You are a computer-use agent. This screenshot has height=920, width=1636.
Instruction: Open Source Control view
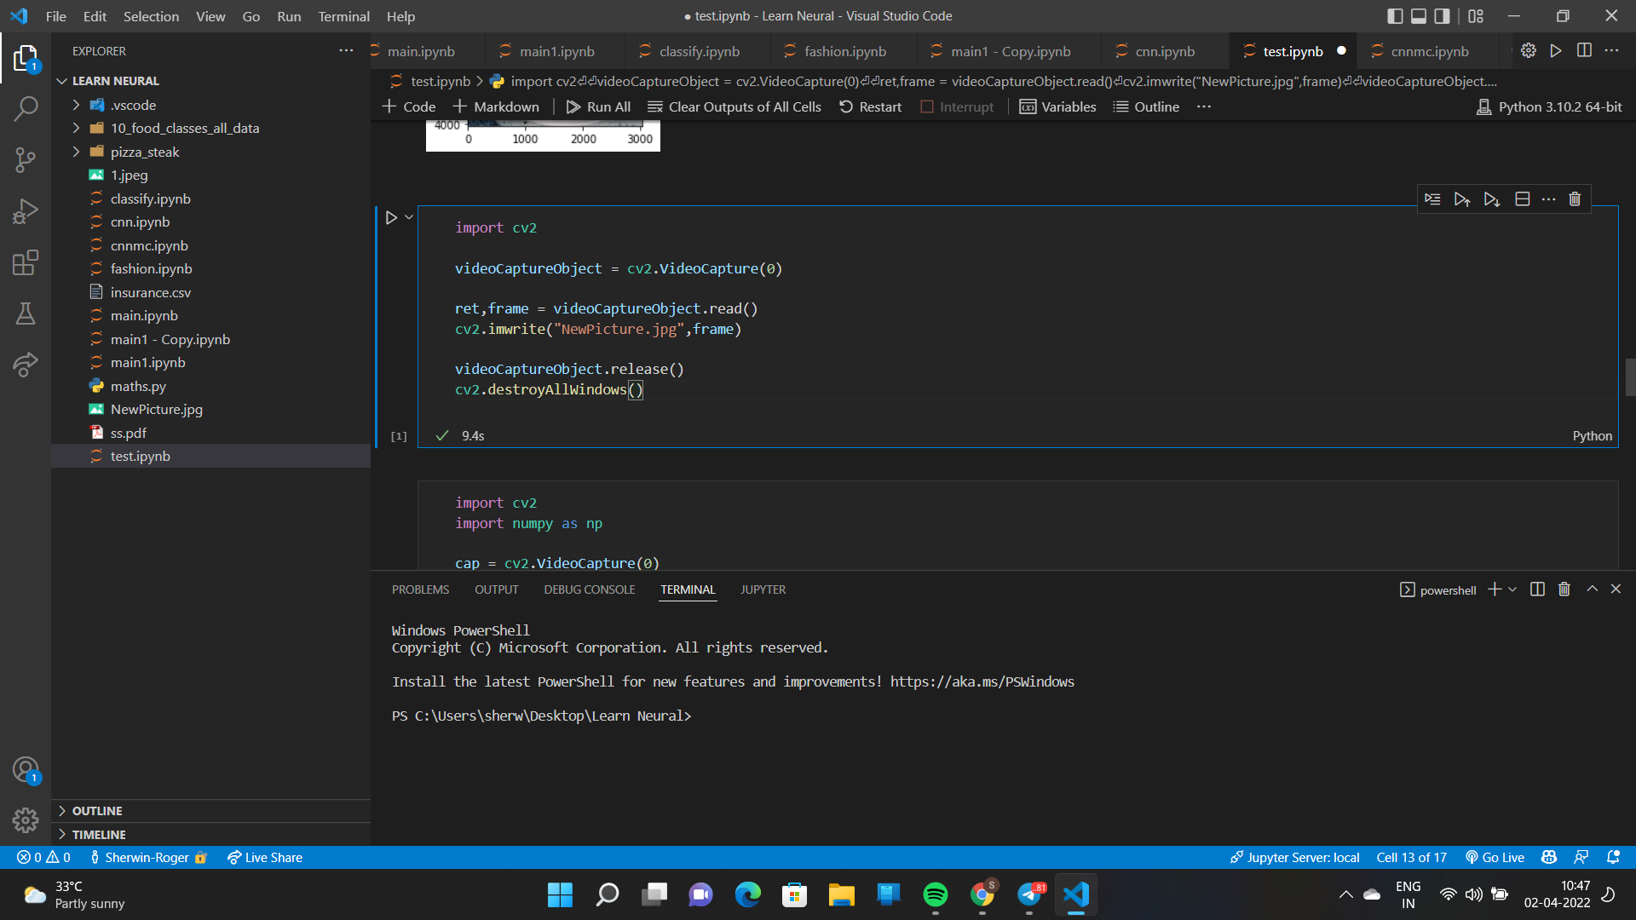[26, 160]
